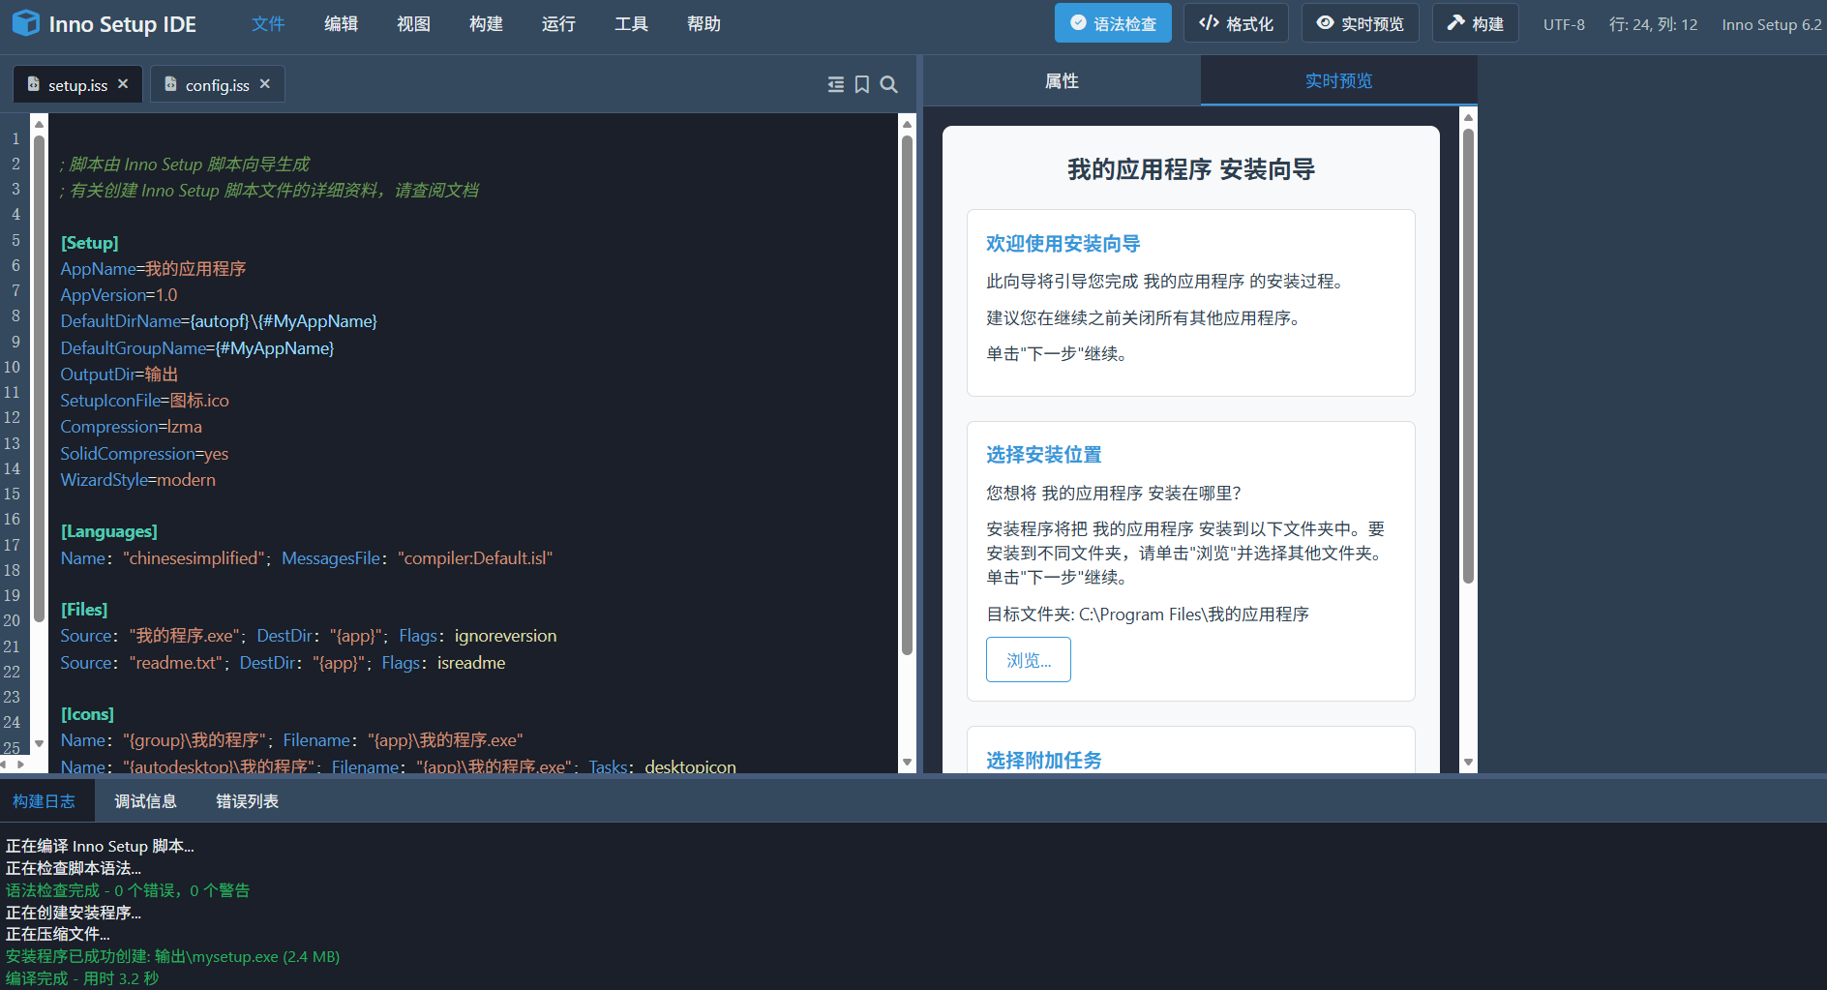
Task: Click the 行: 24, 列: 12 cursor position
Action: click(x=1653, y=24)
